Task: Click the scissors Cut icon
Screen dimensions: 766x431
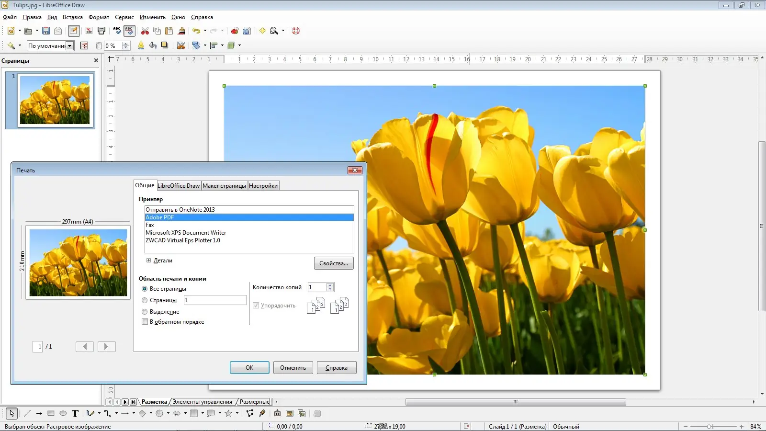Action: (x=145, y=31)
